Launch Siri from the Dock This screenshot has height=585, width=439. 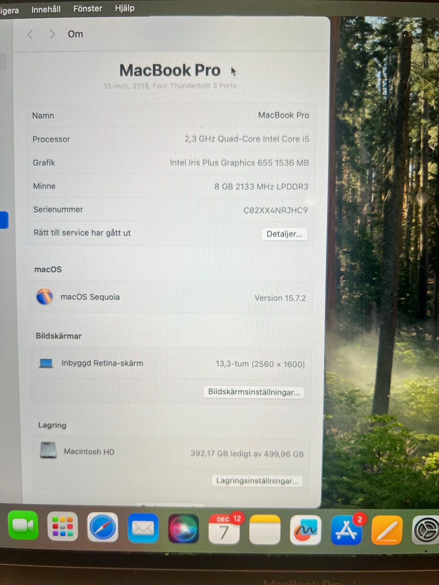point(183,529)
